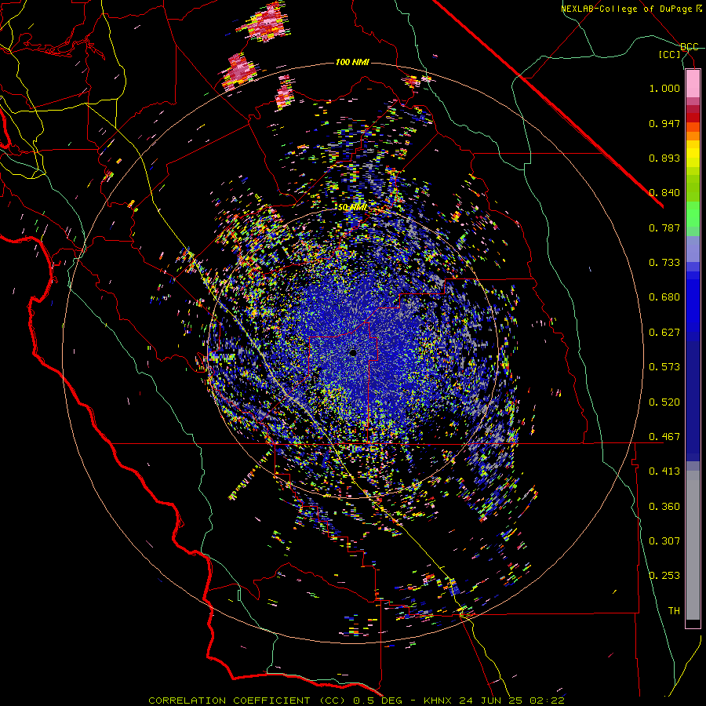This screenshot has width=706, height=706.
Task: Click the BCC label above the scale
Action: [689, 46]
